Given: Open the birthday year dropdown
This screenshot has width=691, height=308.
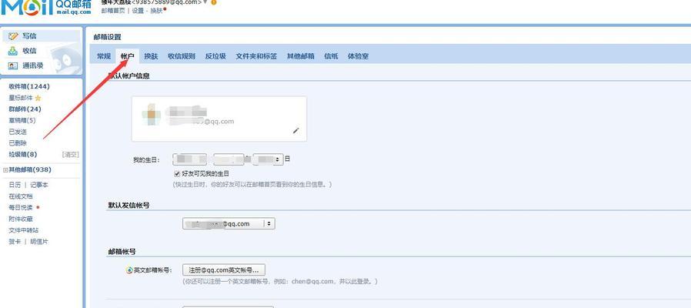Looking at the screenshot, I should coord(190,159).
